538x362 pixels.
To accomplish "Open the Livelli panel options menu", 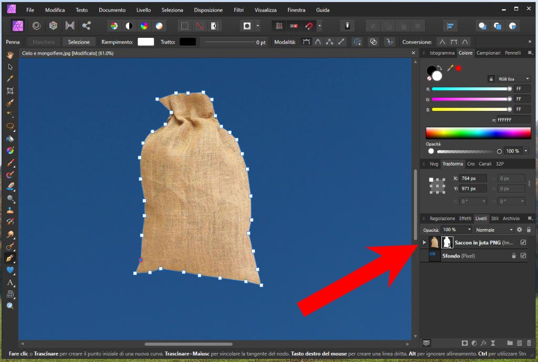I will [530, 218].
